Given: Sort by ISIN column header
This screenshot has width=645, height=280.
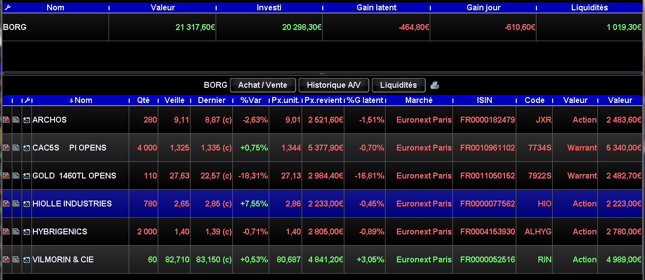Looking at the screenshot, I should coord(485,101).
